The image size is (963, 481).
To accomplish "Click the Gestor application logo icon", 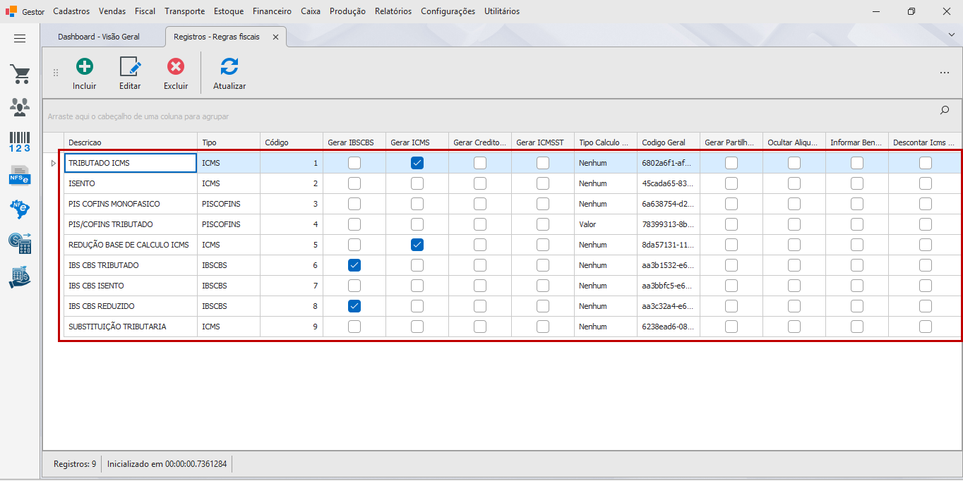I will [x=11, y=11].
